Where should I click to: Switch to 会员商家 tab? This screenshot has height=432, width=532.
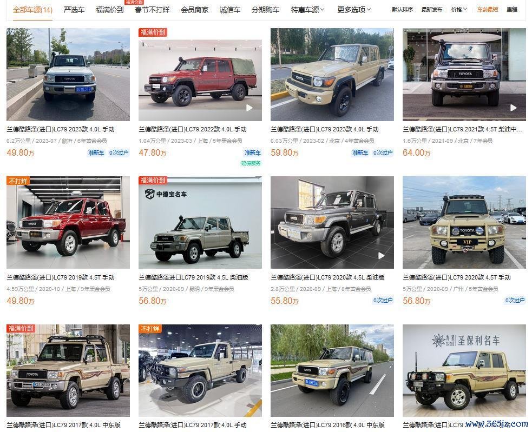(x=195, y=10)
